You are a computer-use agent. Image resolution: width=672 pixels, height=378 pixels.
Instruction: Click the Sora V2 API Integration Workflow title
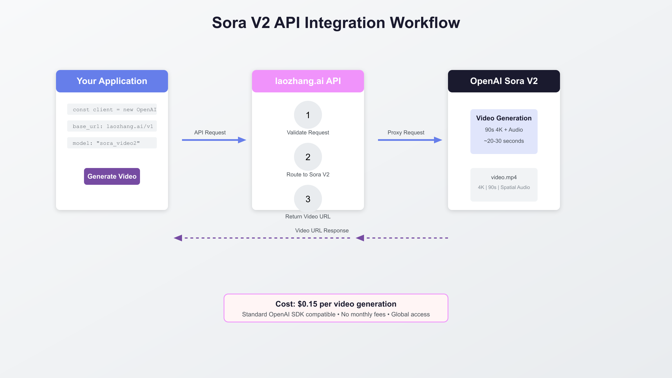(x=336, y=23)
